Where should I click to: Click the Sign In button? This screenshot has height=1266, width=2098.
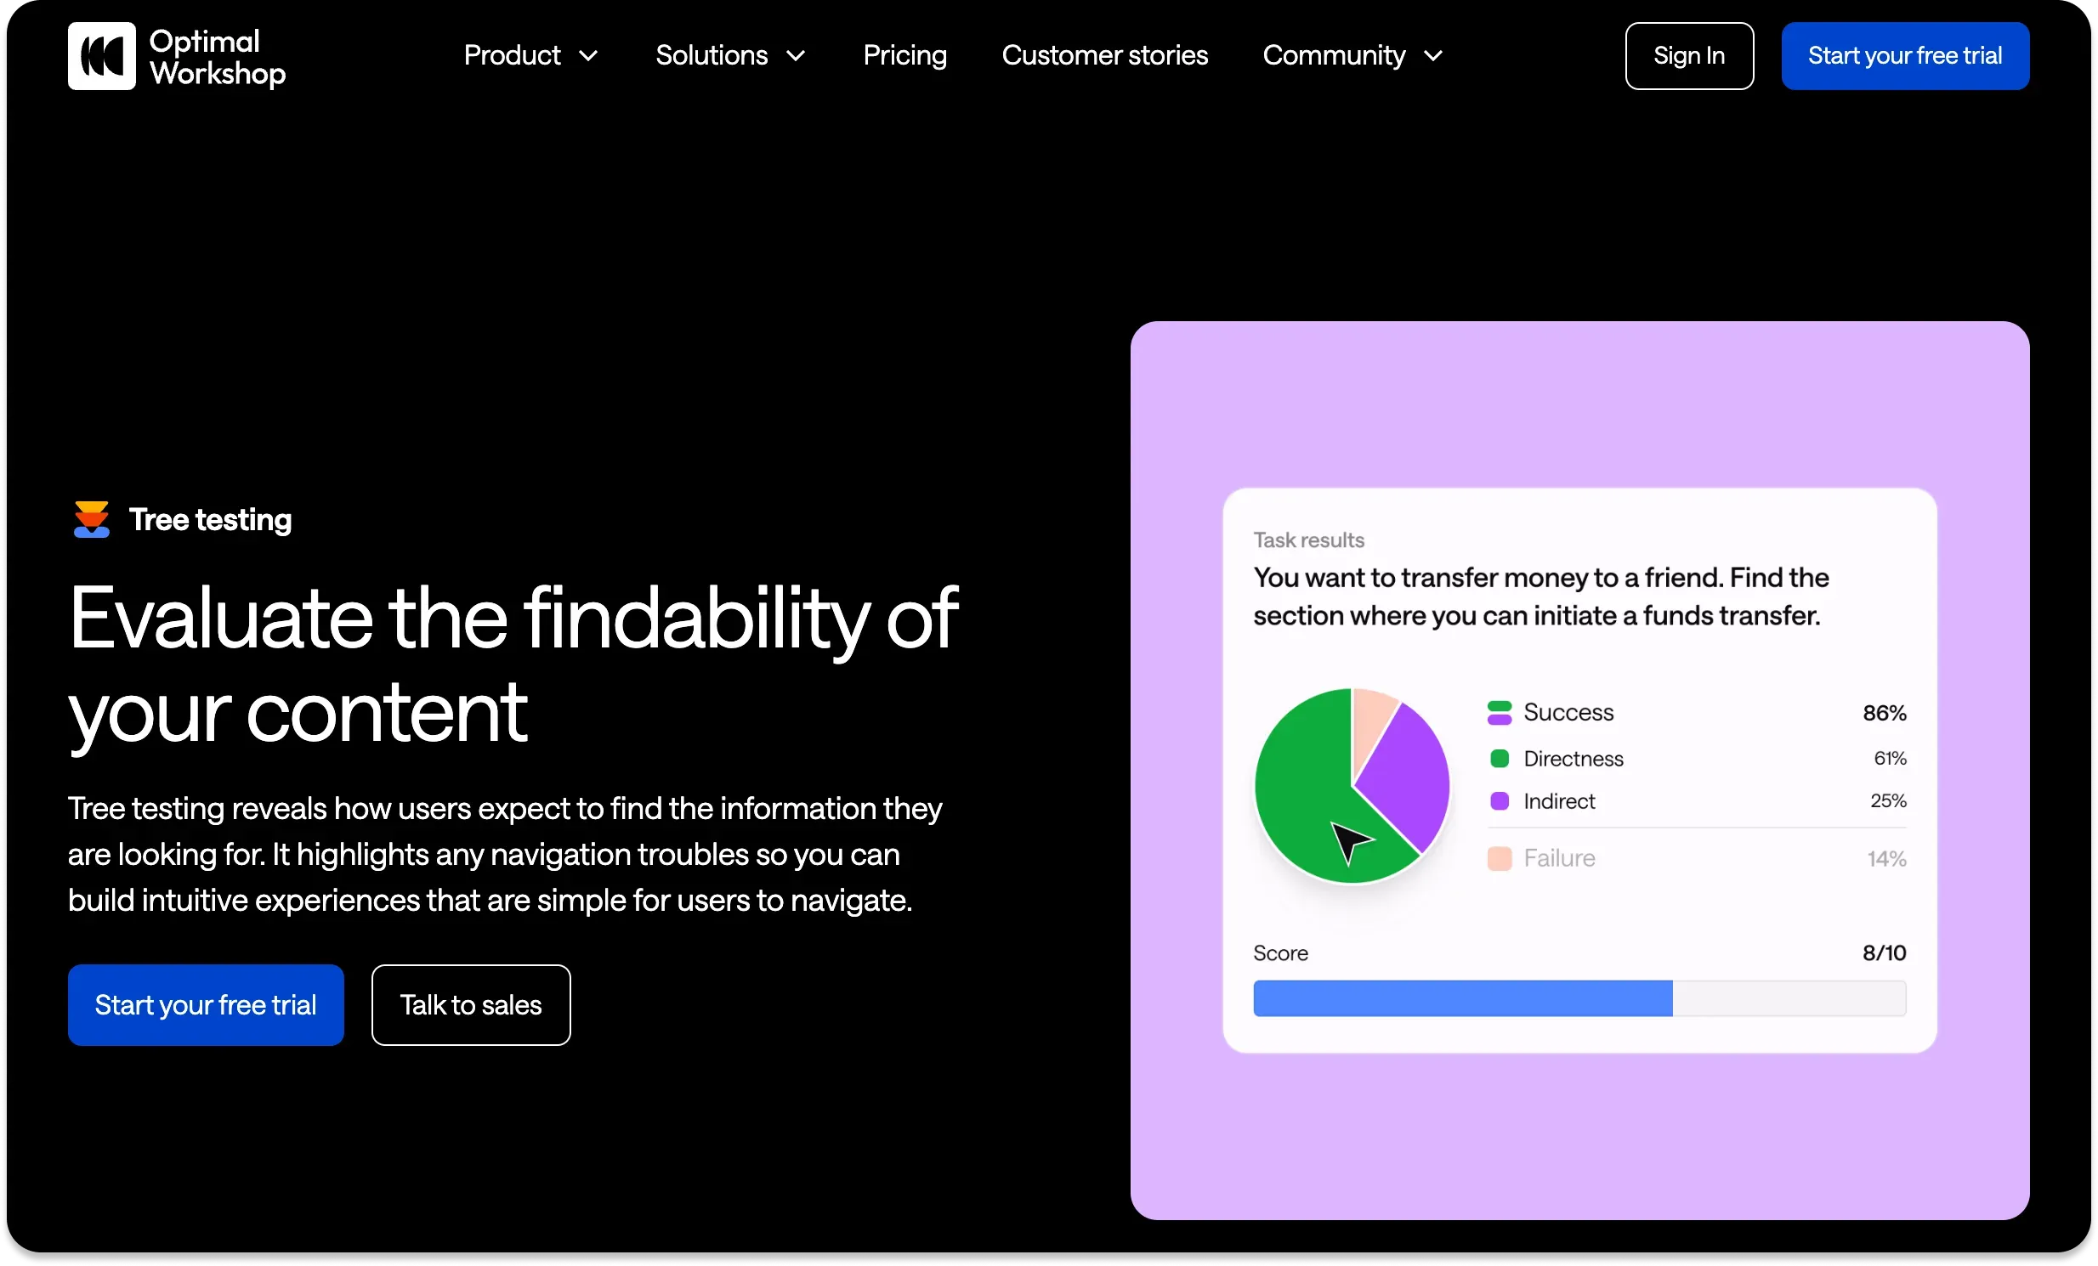1688,55
